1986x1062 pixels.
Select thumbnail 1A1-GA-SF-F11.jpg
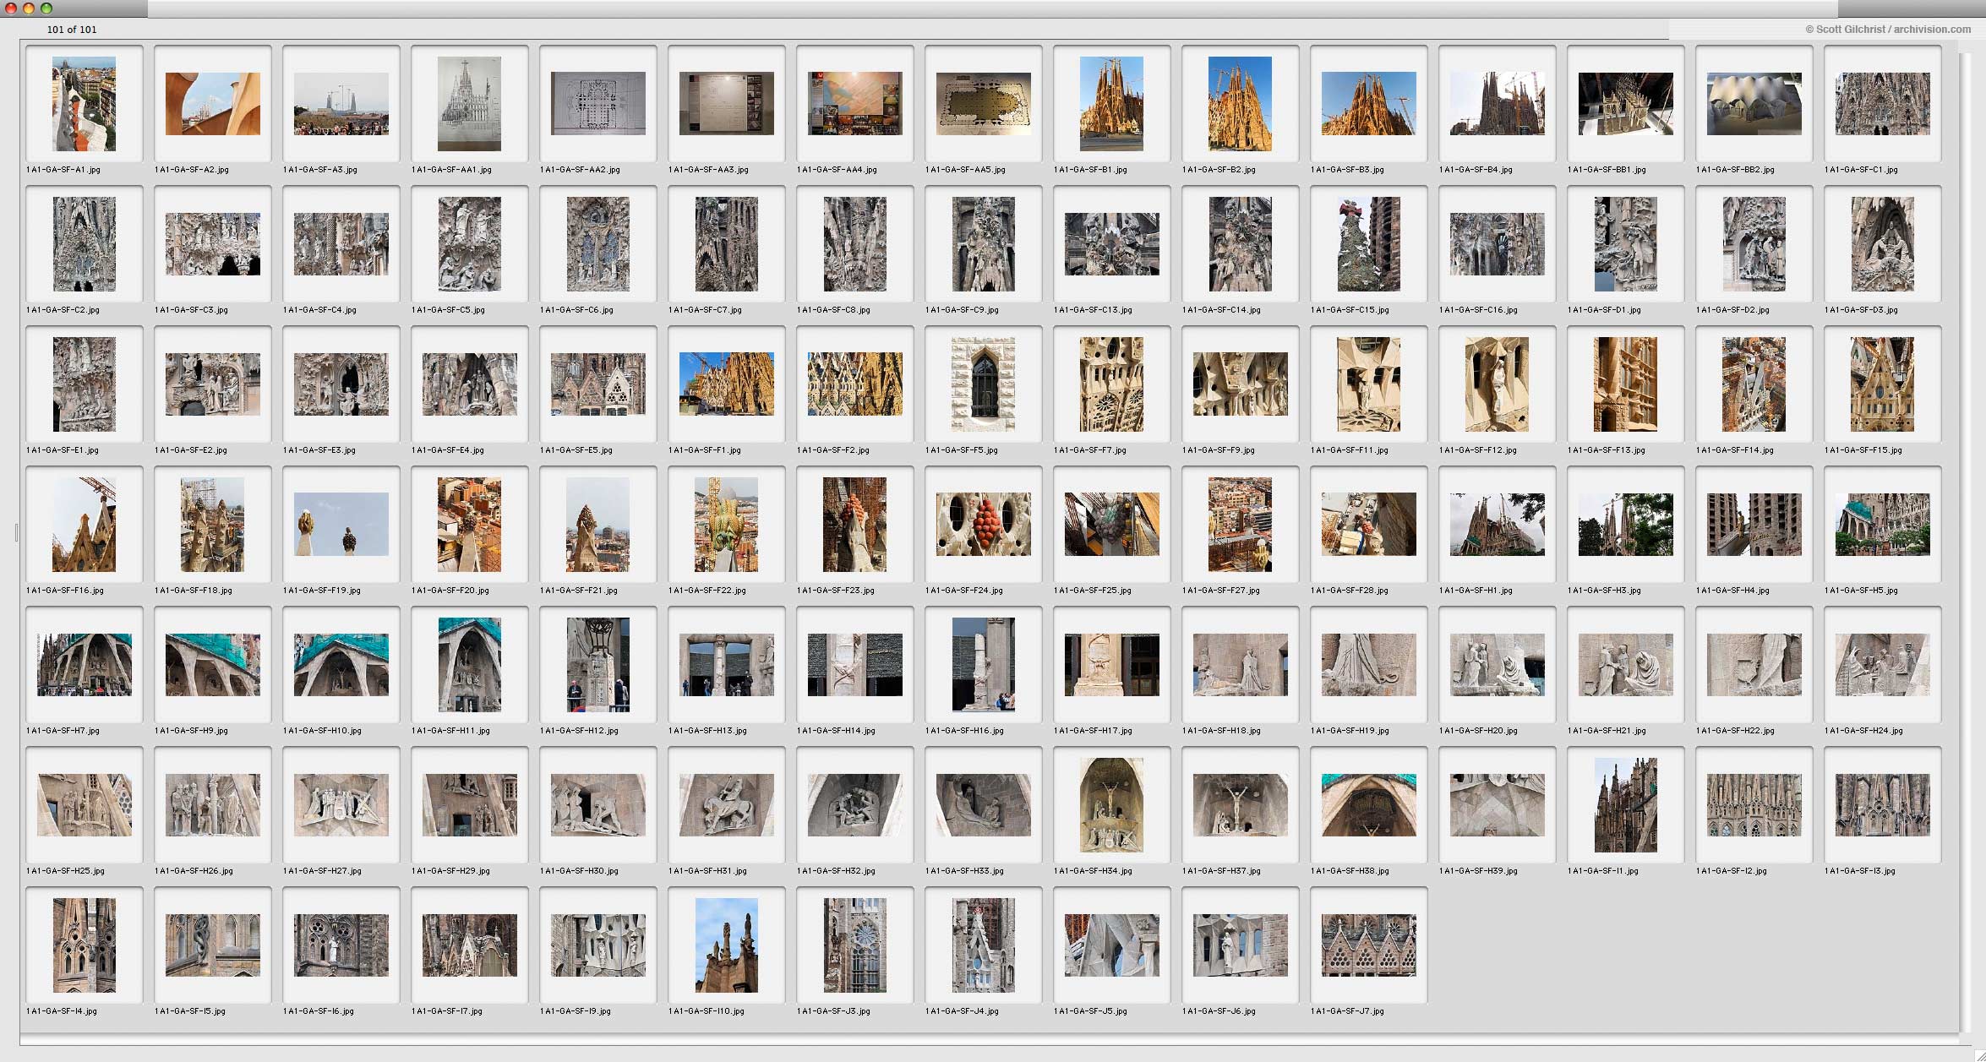pos(1368,384)
